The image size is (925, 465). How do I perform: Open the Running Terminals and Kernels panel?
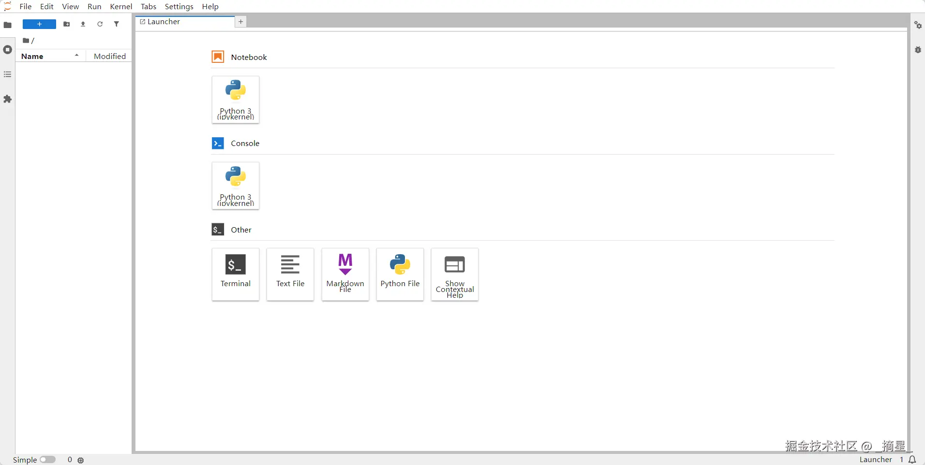point(7,50)
